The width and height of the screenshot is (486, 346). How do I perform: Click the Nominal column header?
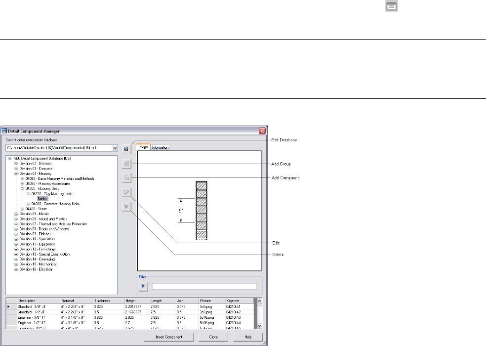click(77, 301)
